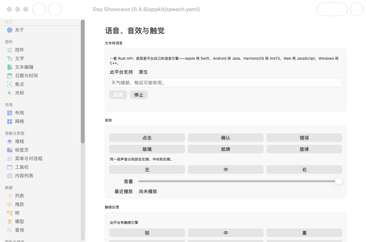366x242 pixels.
Task: Play the 点击 sound effect
Action: (x=147, y=138)
